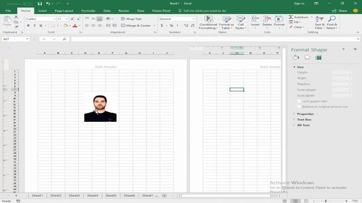Open the Calibri font name dropdown
The image size is (362, 203).
pyautogui.click(x=55, y=19)
